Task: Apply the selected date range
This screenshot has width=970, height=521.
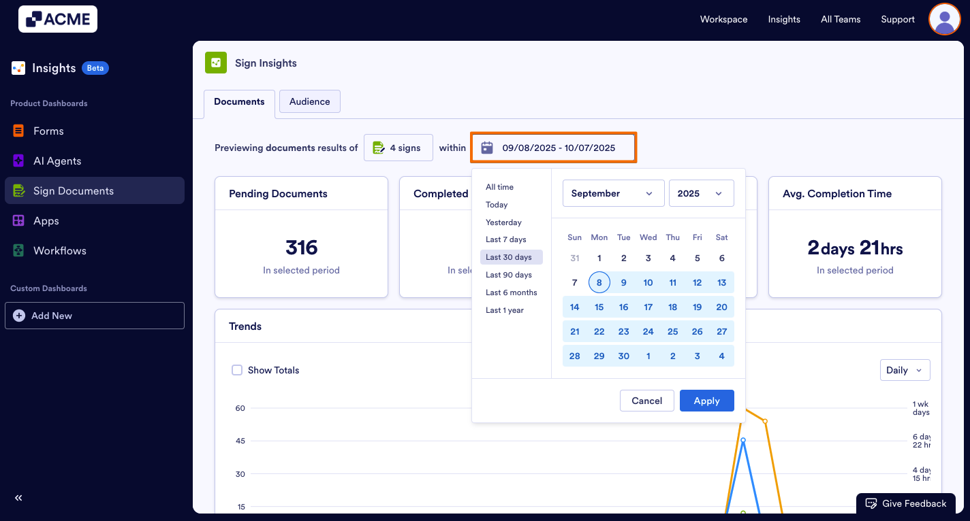Action: (x=706, y=401)
